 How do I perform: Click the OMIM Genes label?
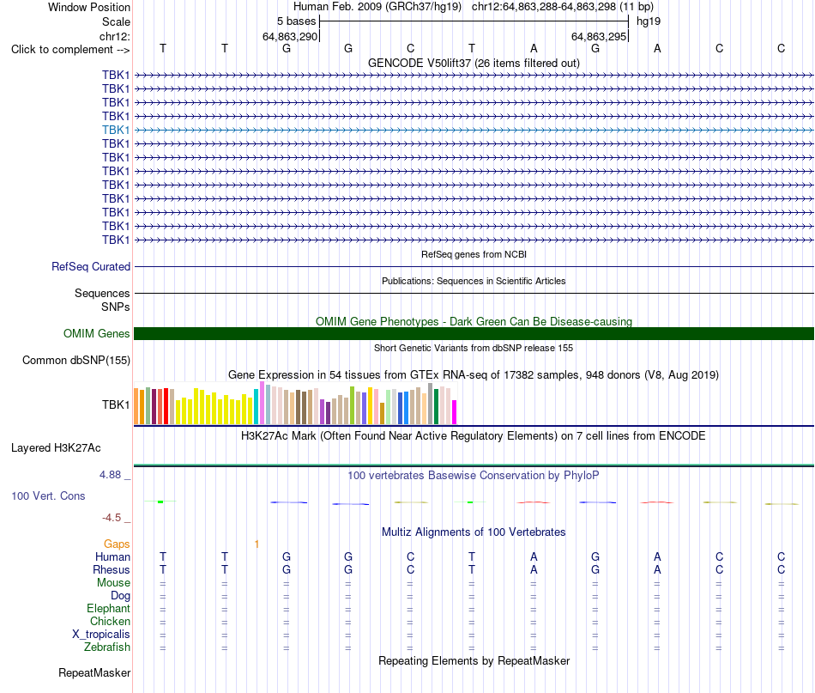[96, 333]
